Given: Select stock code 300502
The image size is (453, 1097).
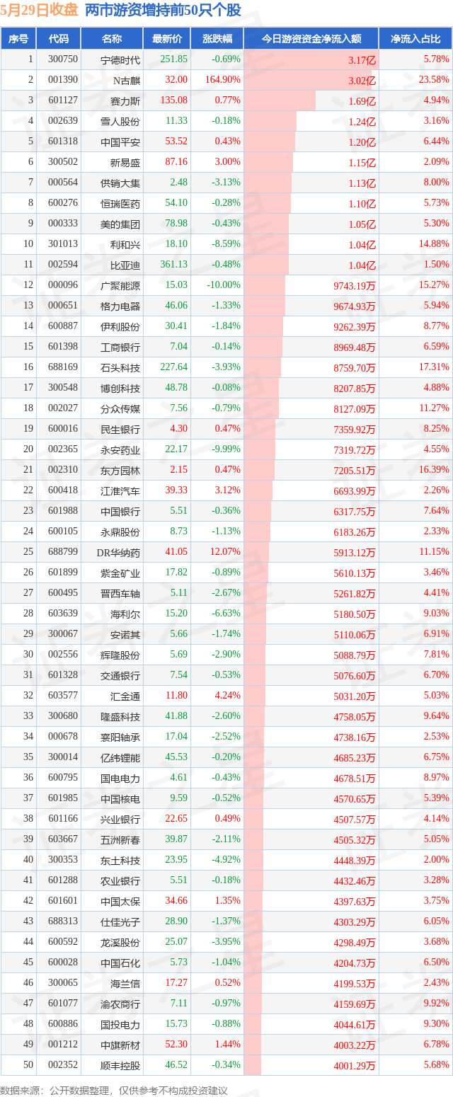Looking at the screenshot, I should click(x=64, y=162).
